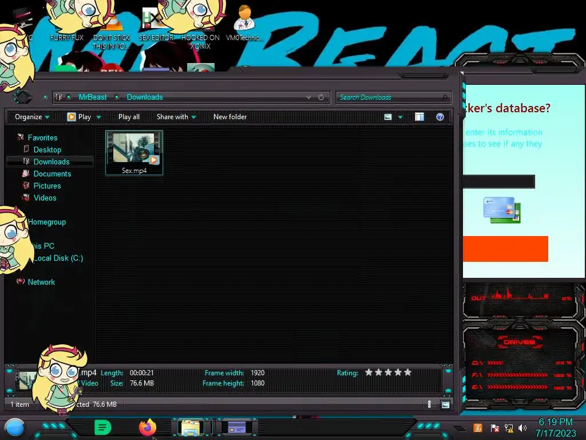586x440 pixels.
Task: Open Local Disk (C:) in navigation pane
Action: 58,258
